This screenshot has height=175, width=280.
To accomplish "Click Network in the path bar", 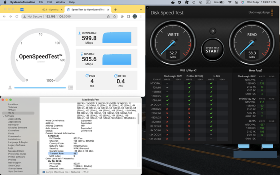I will (x=76, y=172).
